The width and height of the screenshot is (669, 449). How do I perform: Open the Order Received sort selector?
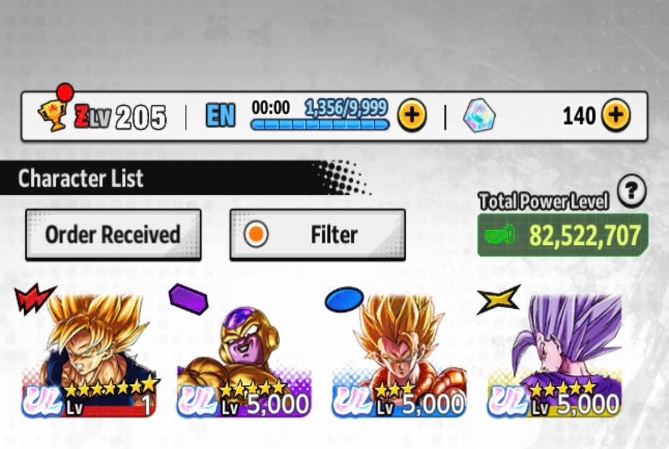113,235
